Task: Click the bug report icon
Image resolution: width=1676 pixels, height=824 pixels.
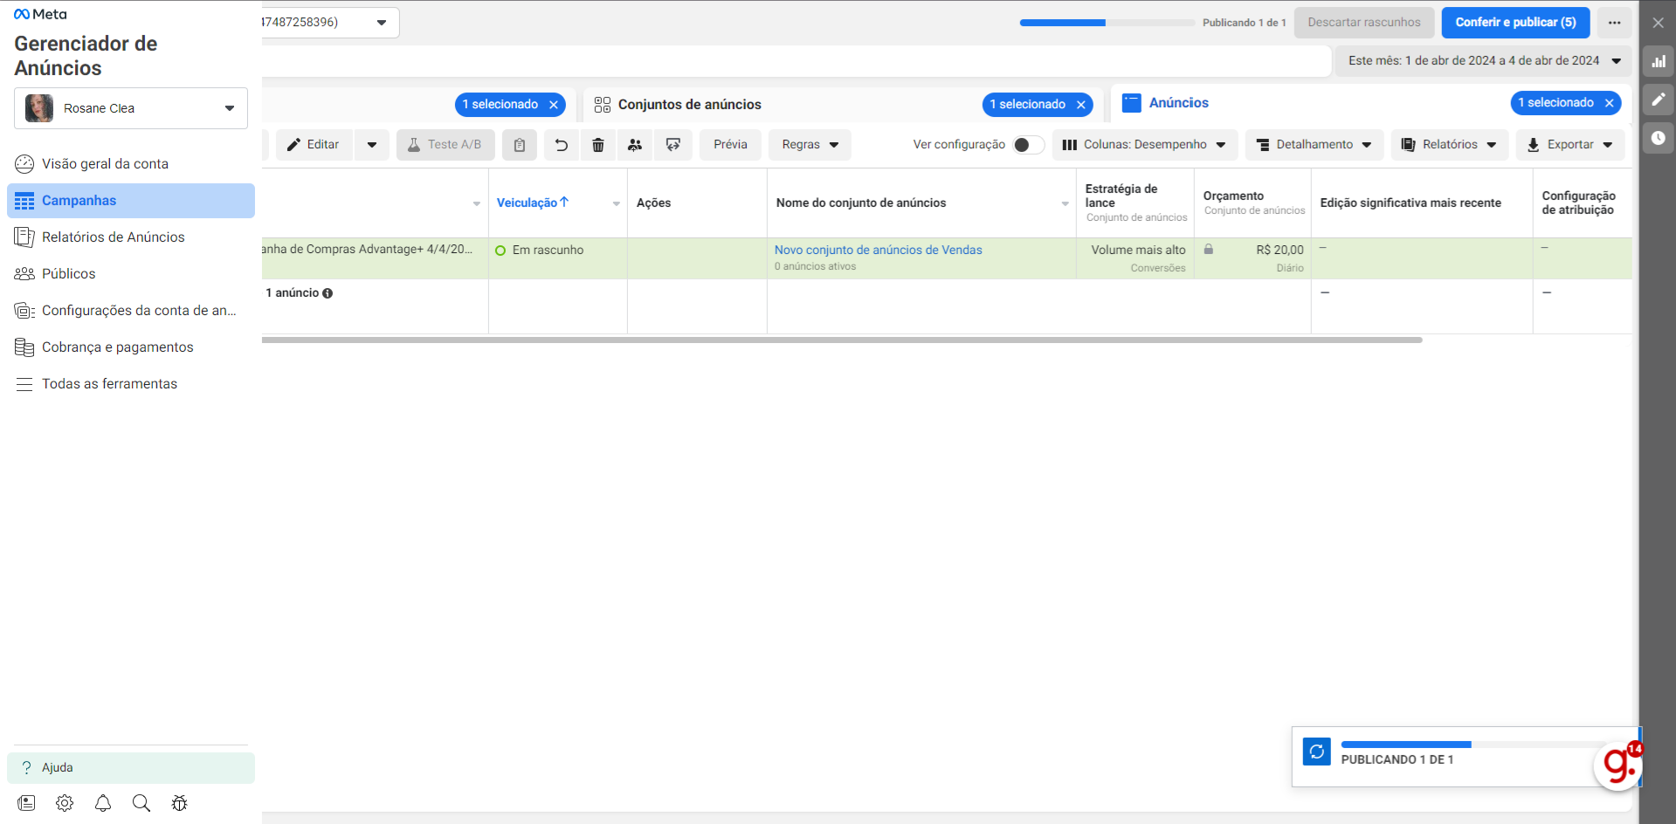Action: tap(180, 803)
